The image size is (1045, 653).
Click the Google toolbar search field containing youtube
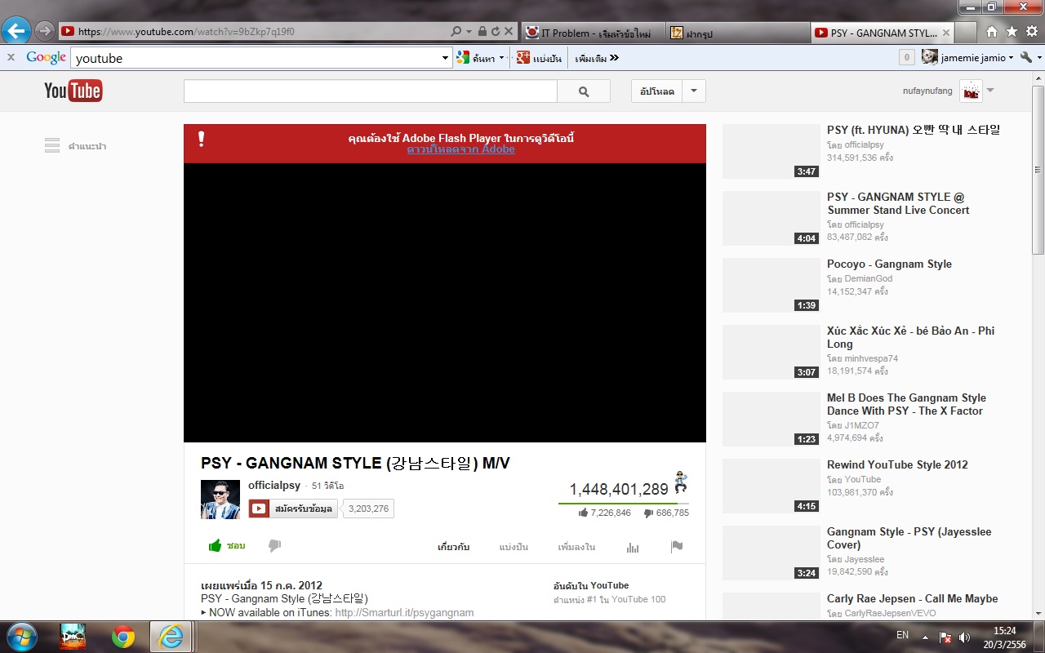pos(256,58)
